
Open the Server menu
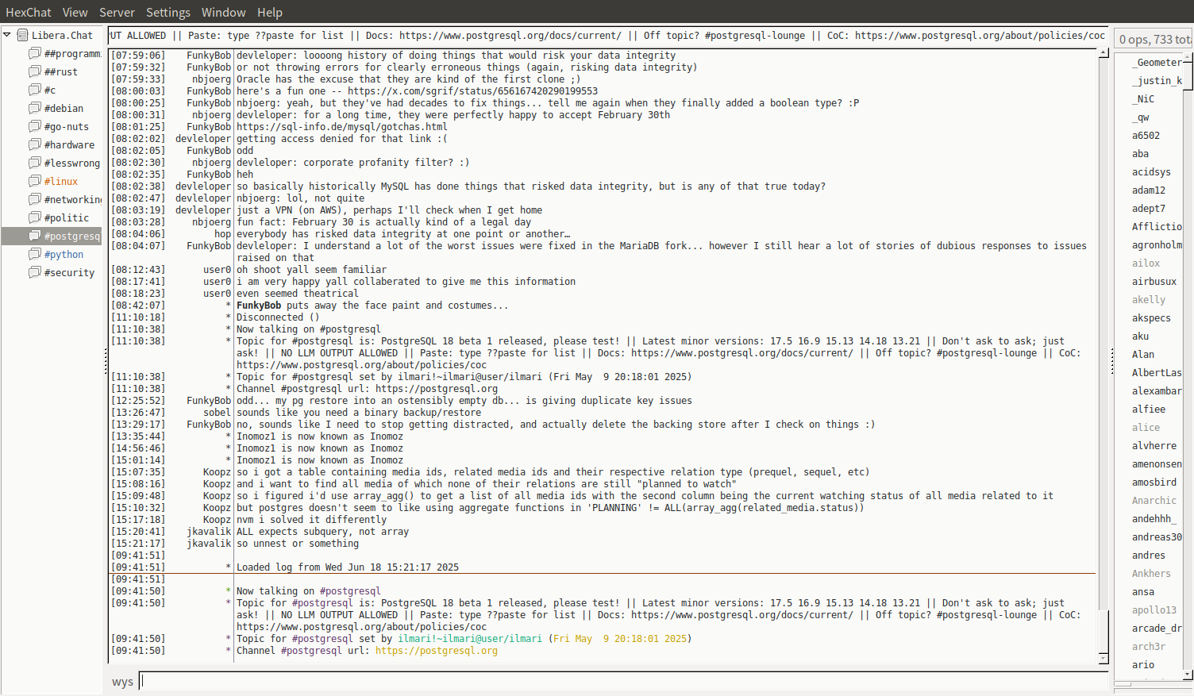pyautogui.click(x=117, y=12)
